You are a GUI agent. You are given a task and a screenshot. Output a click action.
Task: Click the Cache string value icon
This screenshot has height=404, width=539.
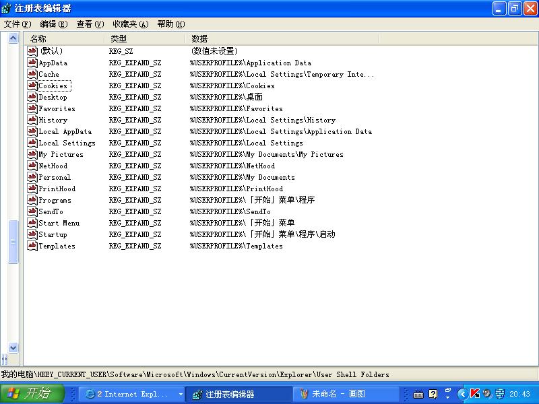tap(32, 74)
